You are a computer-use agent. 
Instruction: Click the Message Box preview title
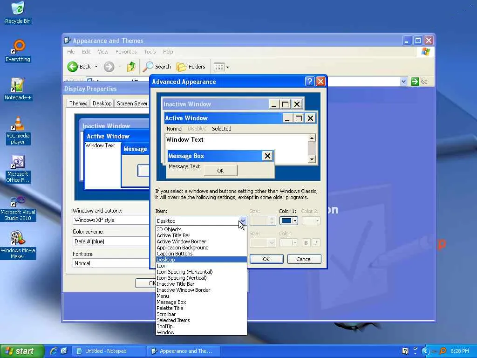186,156
